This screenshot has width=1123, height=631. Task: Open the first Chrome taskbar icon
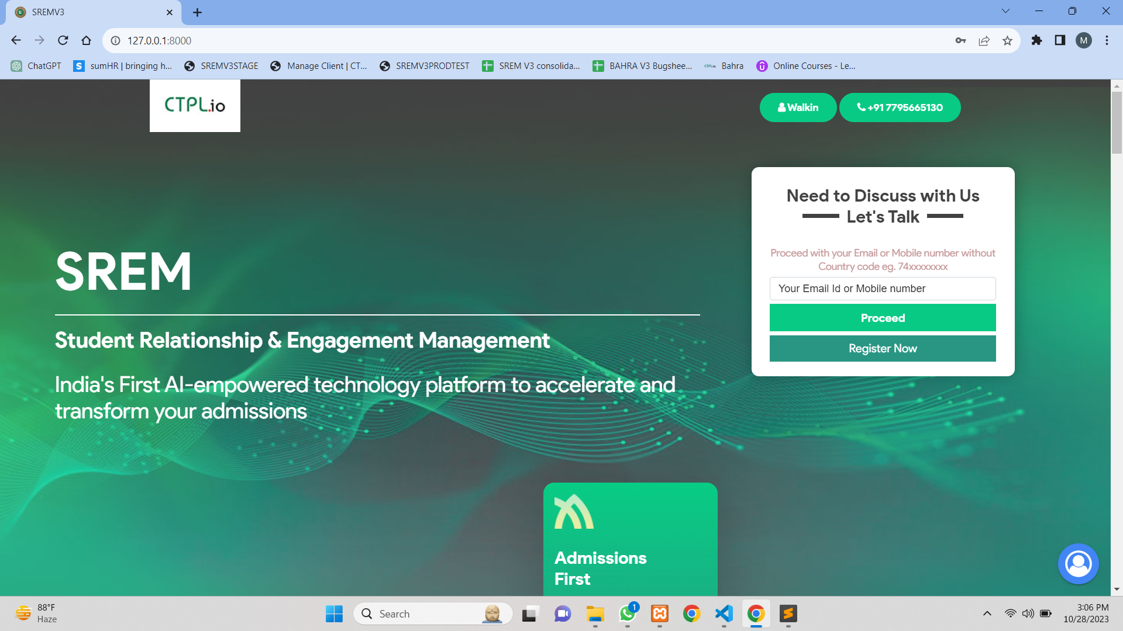[x=692, y=613]
